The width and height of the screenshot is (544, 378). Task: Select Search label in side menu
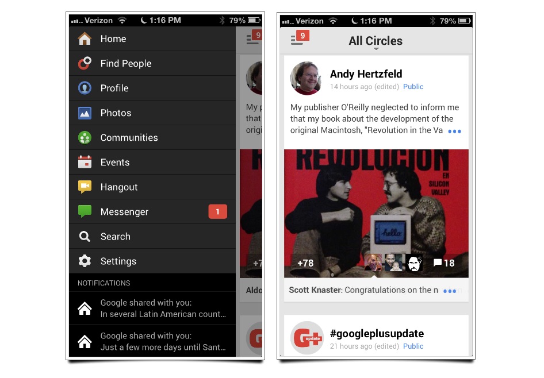click(x=116, y=236)
